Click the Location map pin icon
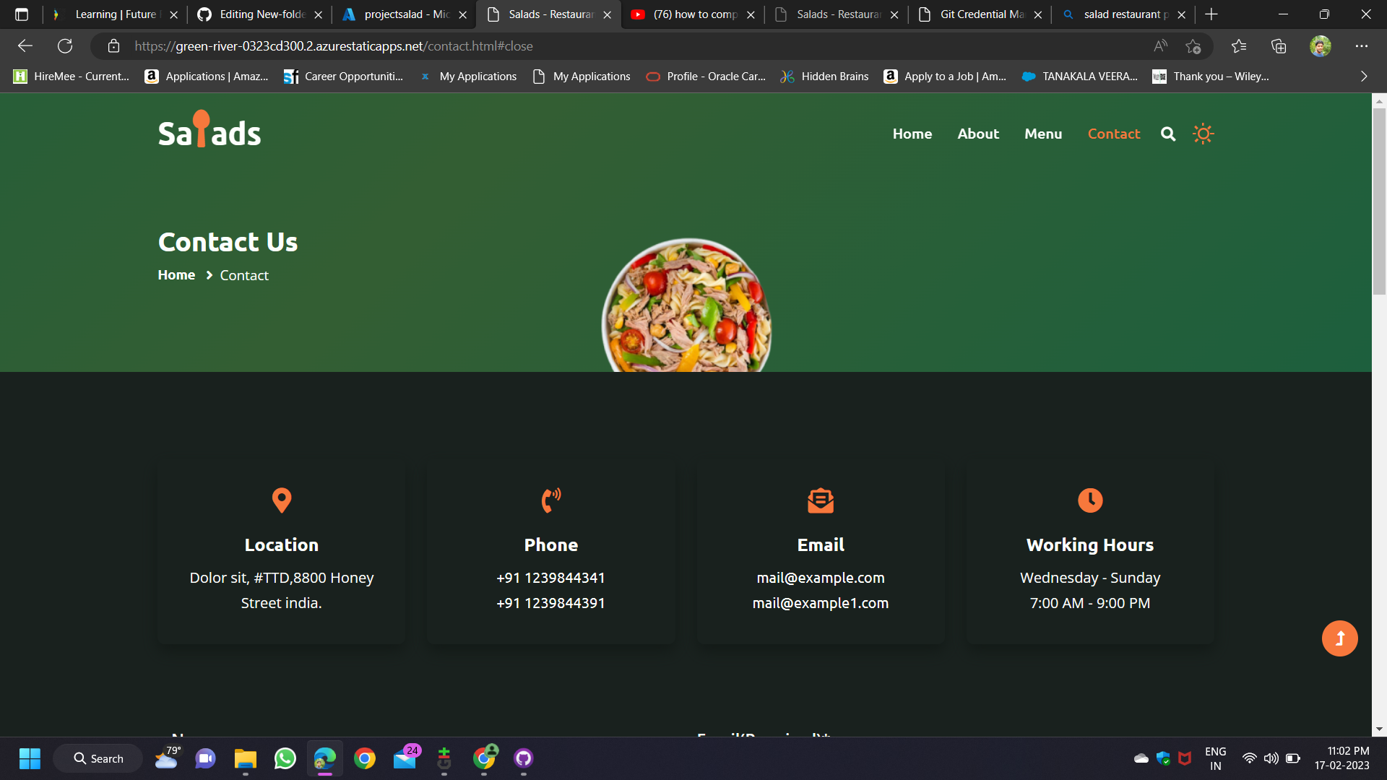The height and width of the screenshot is (780, 1387). click(x=281, y=500)
